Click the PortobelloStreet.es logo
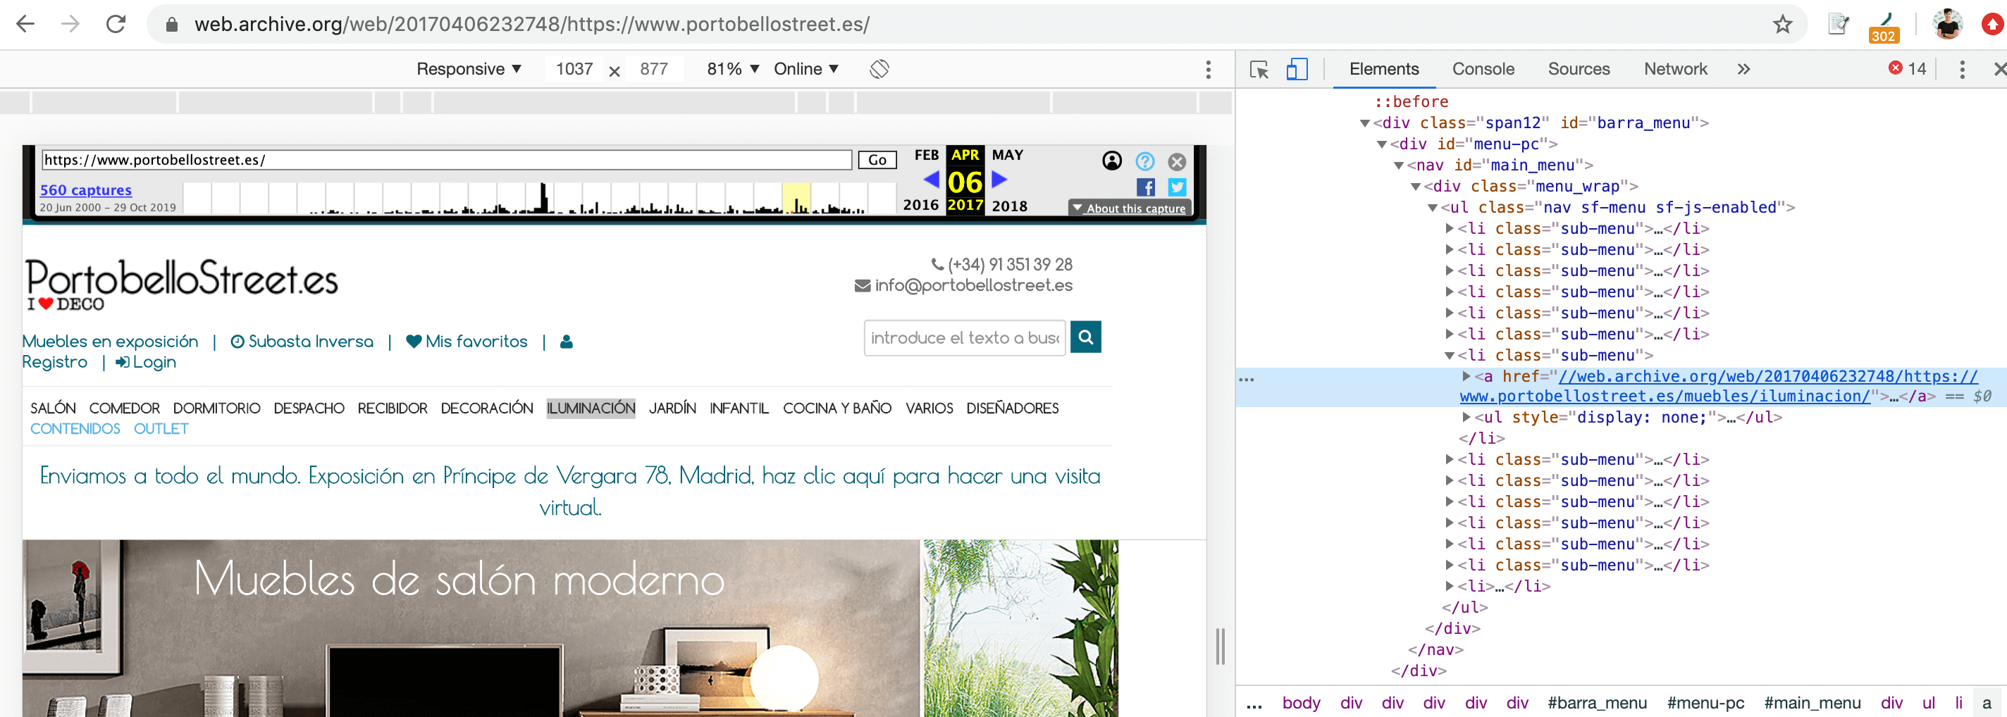Screen dimensions: 2007x717 tap(182, 284)
